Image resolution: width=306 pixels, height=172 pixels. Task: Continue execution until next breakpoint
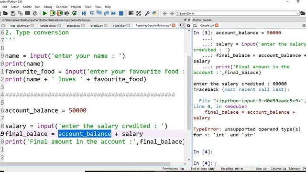pos(114,13)
